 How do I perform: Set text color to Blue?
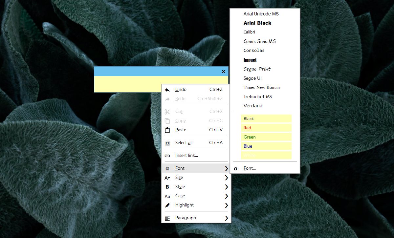pos(266,146)
